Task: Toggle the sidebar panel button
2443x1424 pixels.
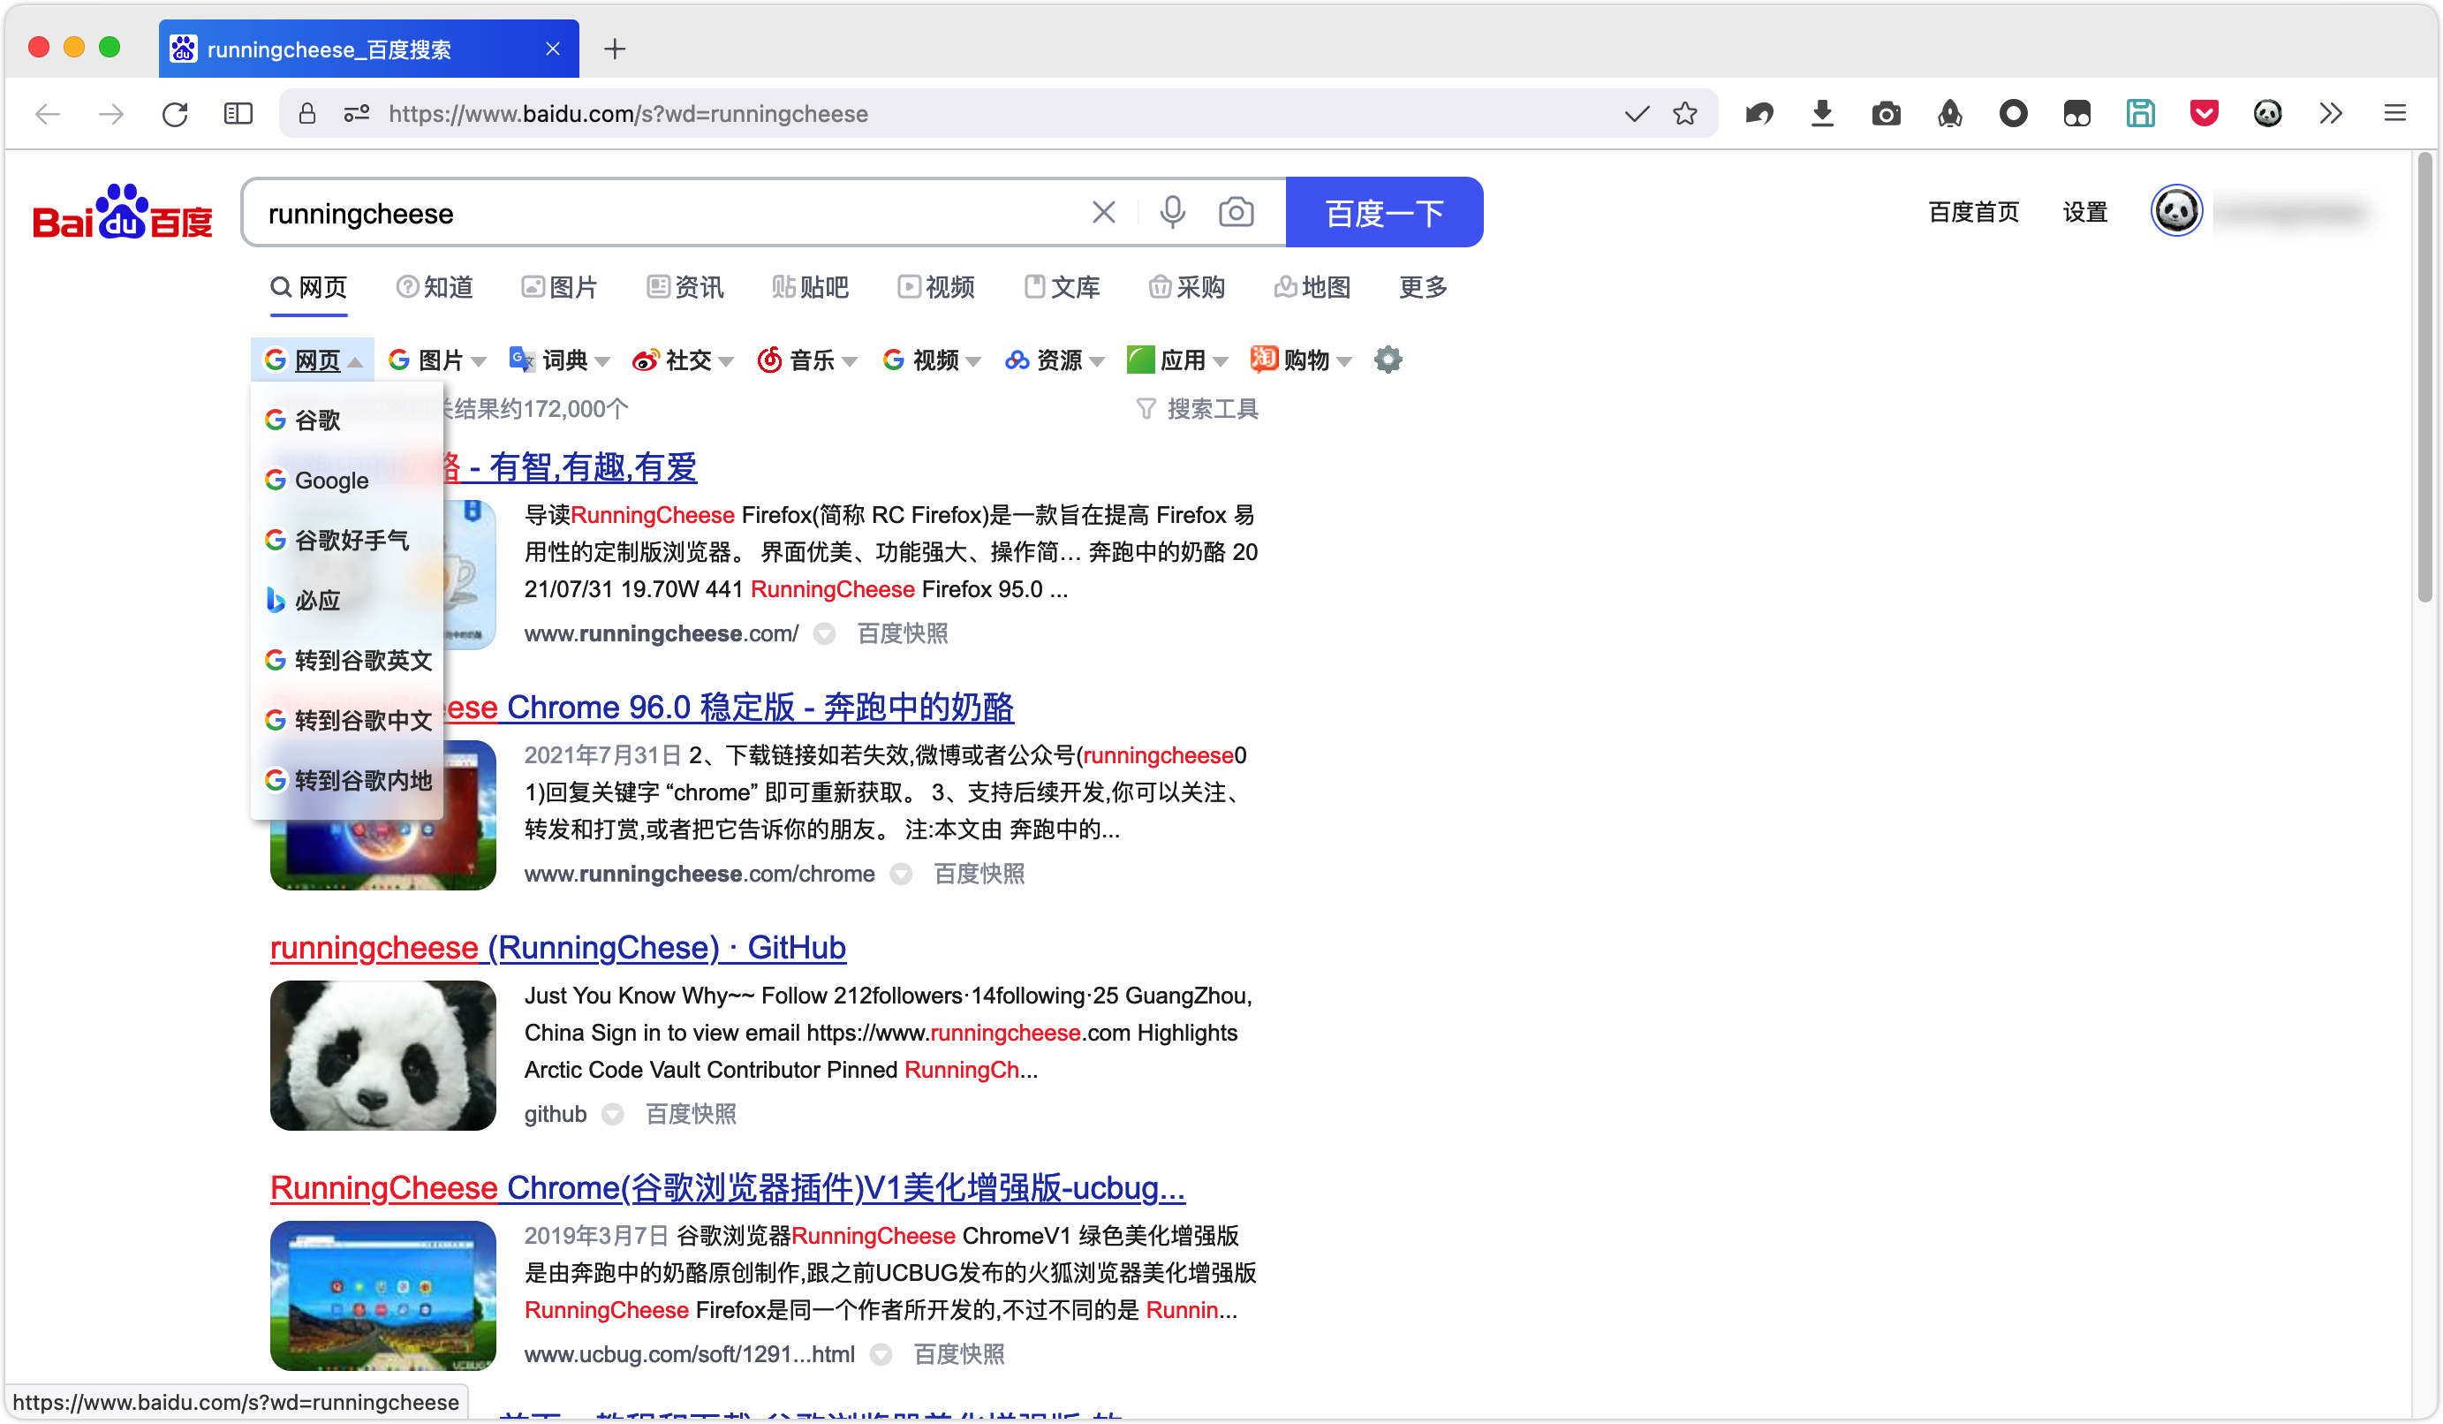Action: 238,113
